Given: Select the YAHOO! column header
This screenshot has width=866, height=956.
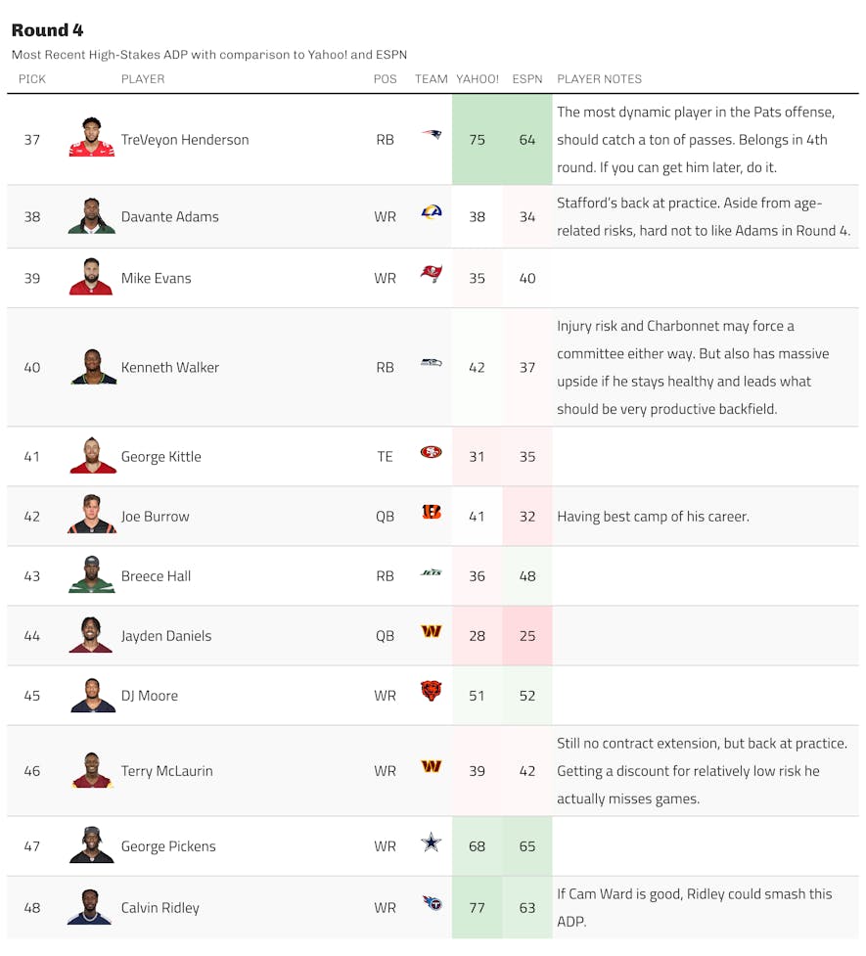Looking at the screenshot, I should click(477, 78).
